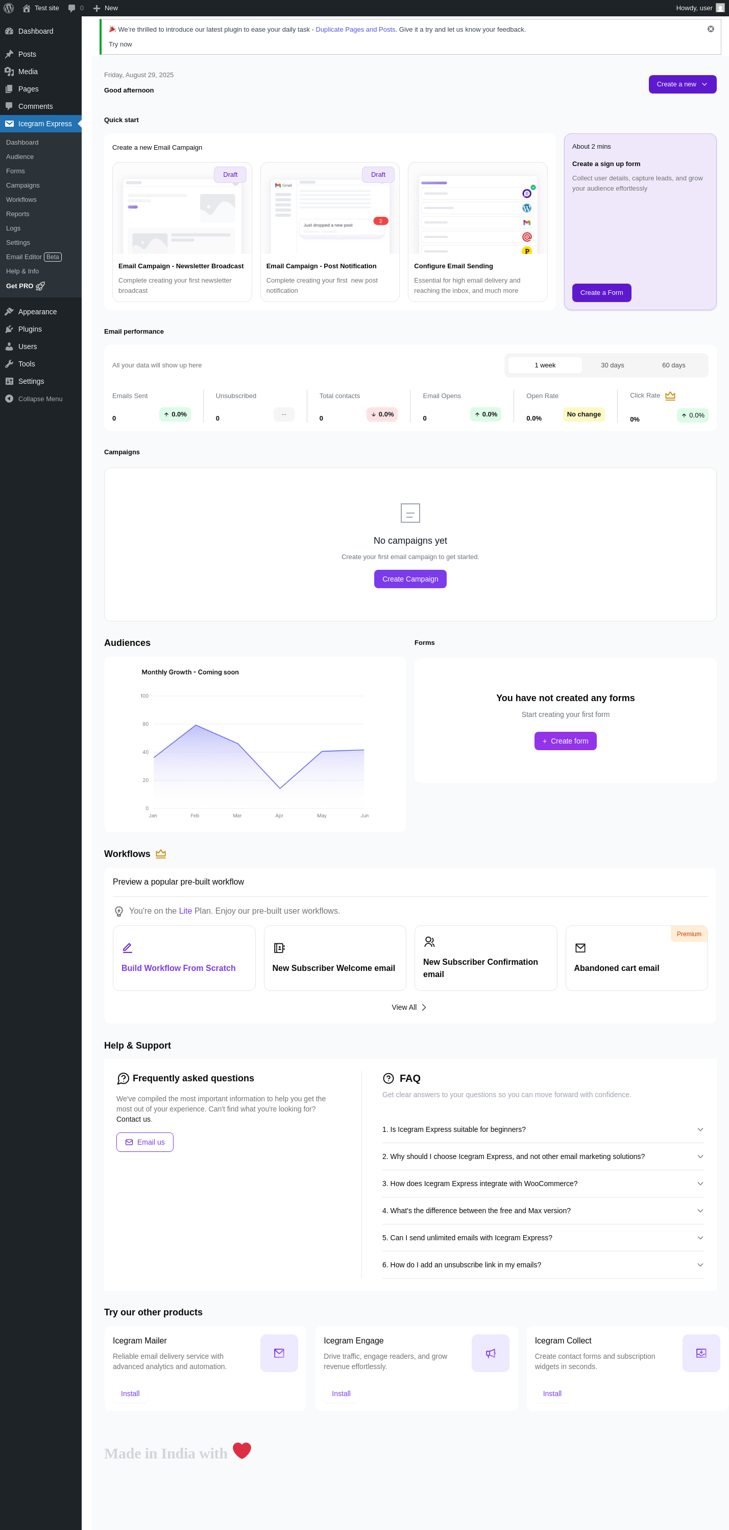Open Reports in Icegram submenu
729x1530 pixels.
(x=40, y=214)
